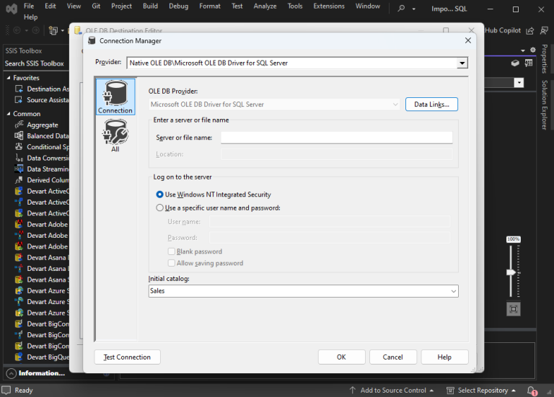Click the Aggregate toolbox item icon
The image size is (554, 397).
(x=19, y=125)
